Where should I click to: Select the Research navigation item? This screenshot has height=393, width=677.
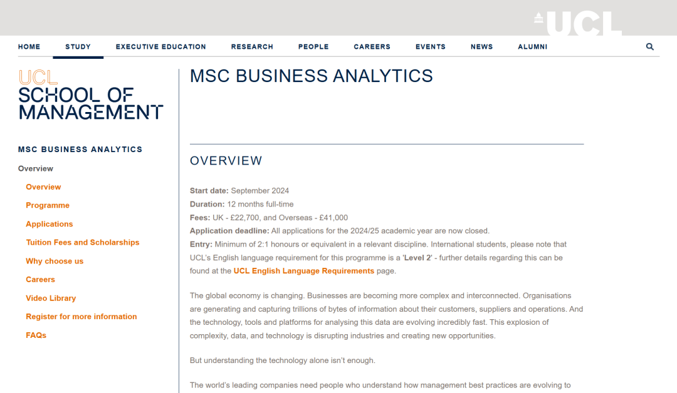coord(252,46)
